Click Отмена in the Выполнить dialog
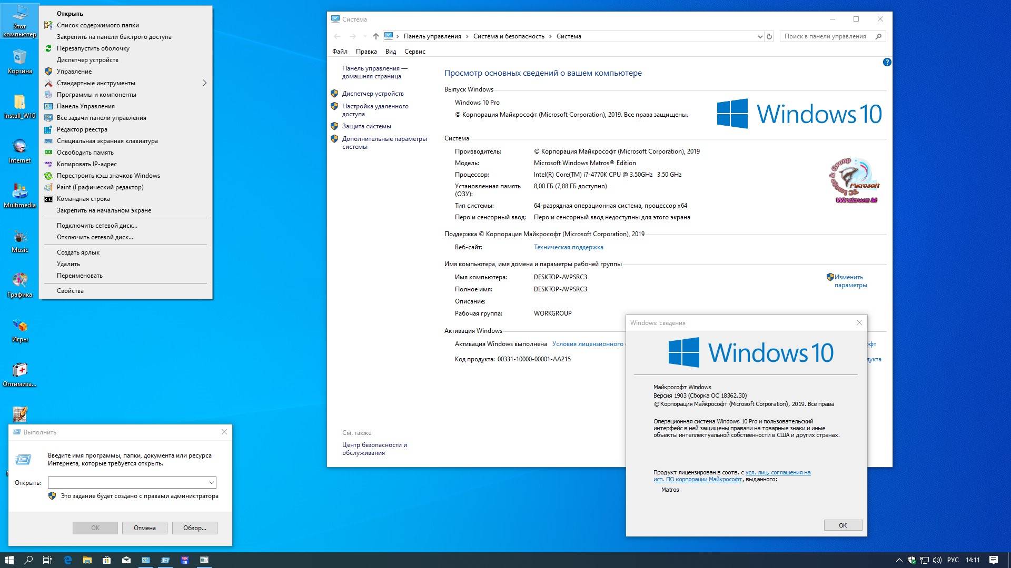This screenshot has width=1011, height=568. pyautogui.click(x=145, y=528)
